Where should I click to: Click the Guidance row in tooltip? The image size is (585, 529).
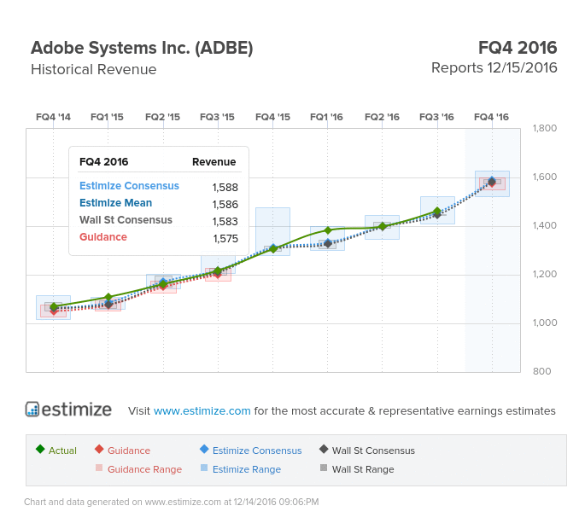click(x=159, y=237)
